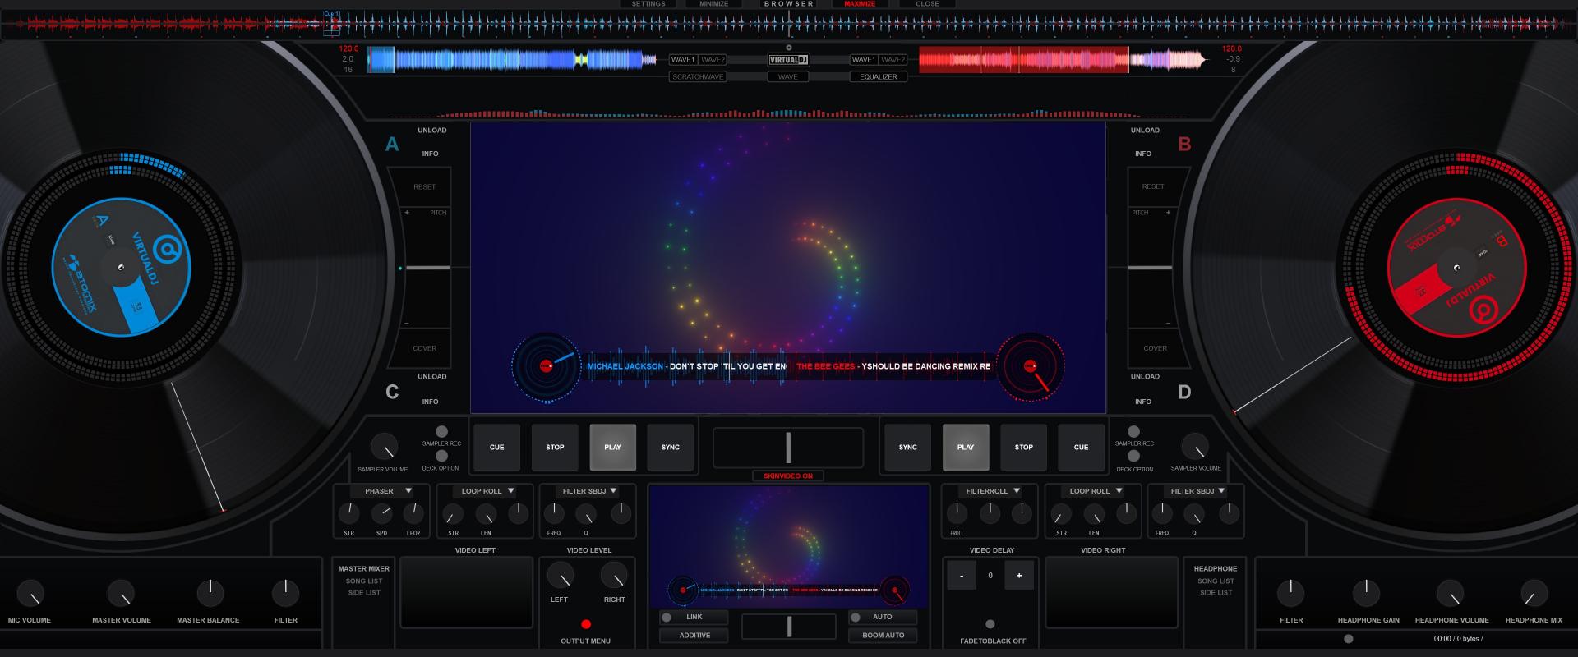Click the VIDEO LEFT preview pad
The height and width of the screenshot is (657, 1578).
pyautogui.click(x=467, y=591)
